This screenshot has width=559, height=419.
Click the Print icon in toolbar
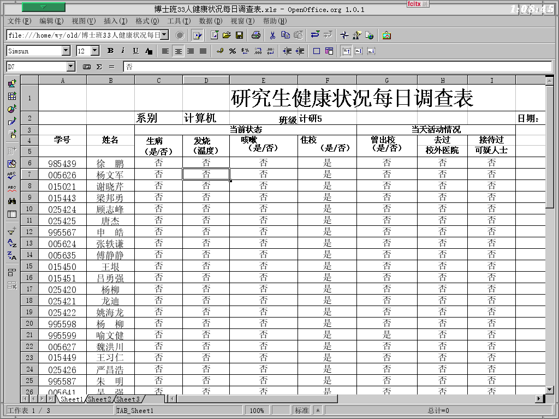pos(256,35)
